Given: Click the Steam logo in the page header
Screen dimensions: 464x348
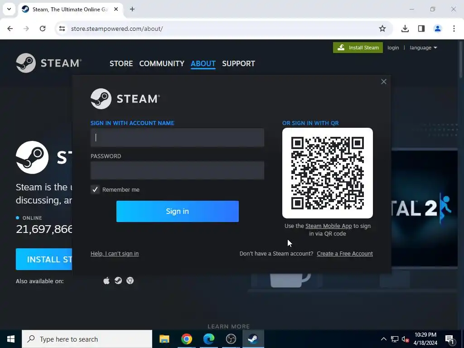Looking at the screenshot, I should 49,63.
